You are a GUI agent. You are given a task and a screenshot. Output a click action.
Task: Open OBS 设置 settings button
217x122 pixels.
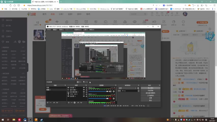151,98
